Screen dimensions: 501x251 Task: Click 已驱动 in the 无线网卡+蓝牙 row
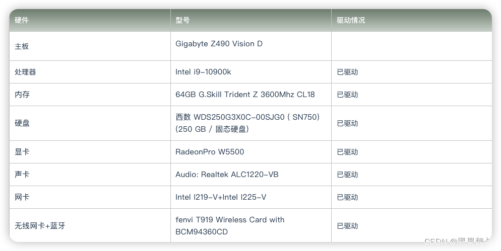[x=347, y=226]
